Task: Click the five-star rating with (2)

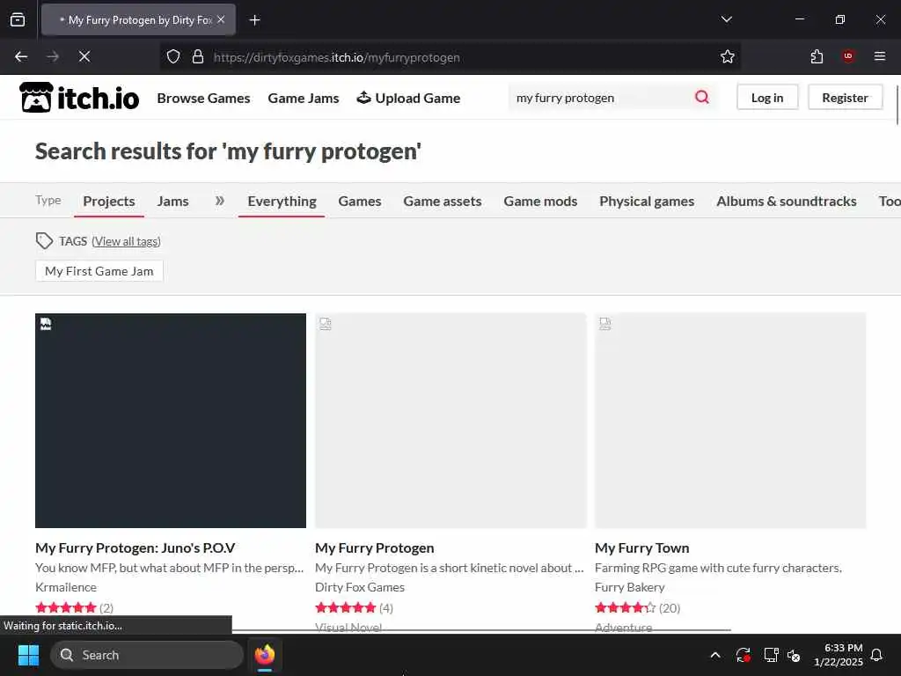Action: (74, 607)
